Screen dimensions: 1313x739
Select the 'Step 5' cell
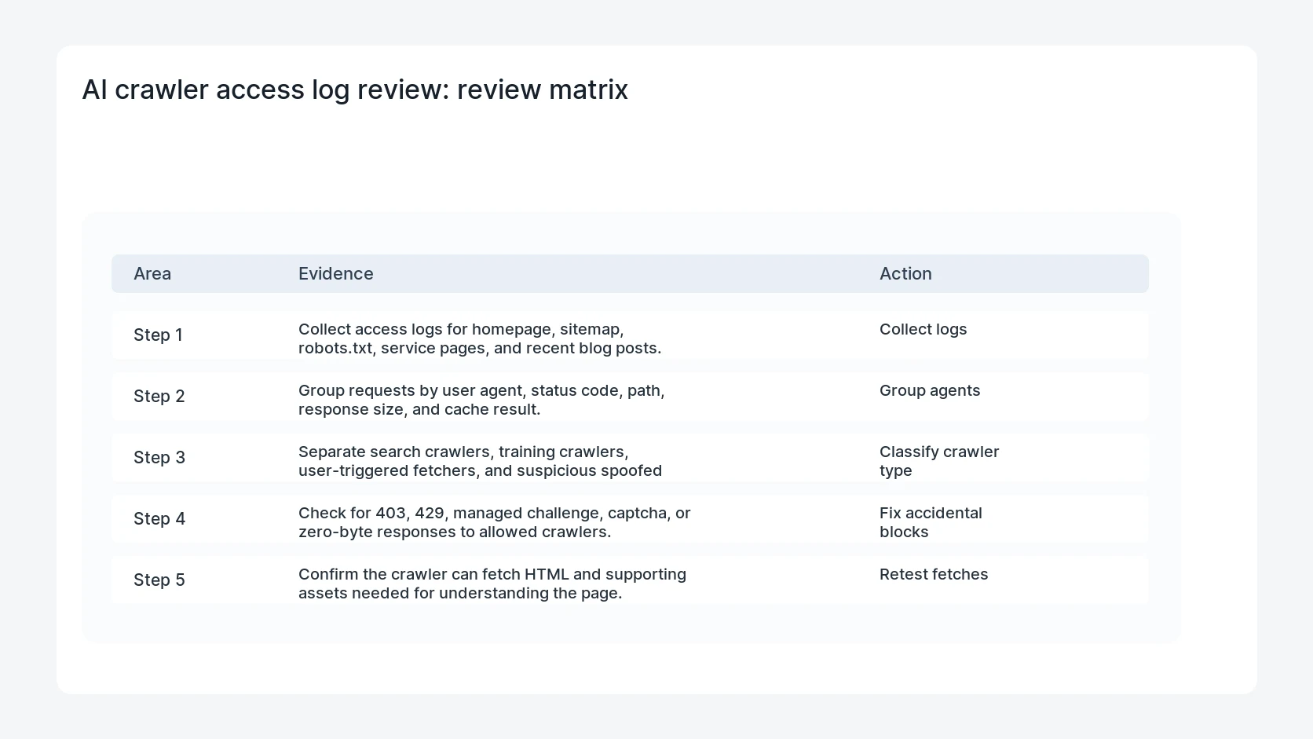[159, 580]
